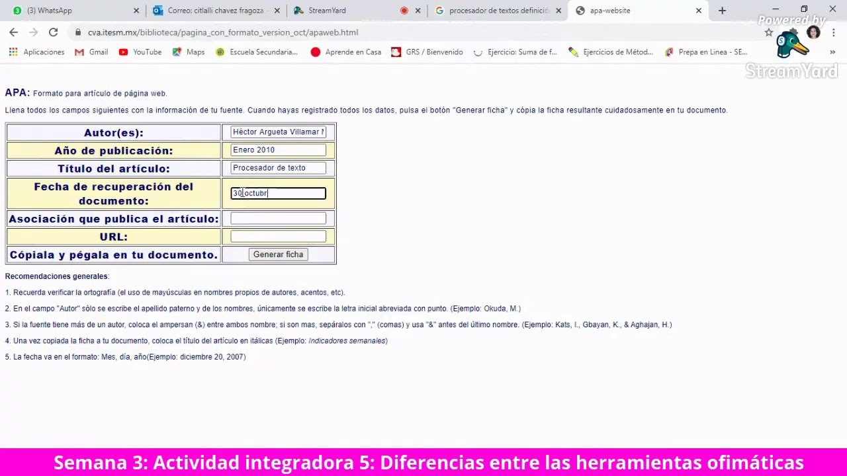
Task: Click the Aprende en Casa red icon
Action: pos(316,52)
